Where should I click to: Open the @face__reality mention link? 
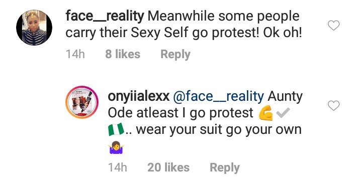[x=218, y=97]
